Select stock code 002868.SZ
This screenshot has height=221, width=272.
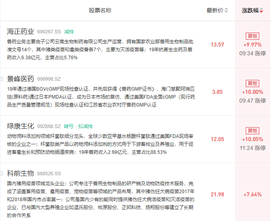pos(49,126)
